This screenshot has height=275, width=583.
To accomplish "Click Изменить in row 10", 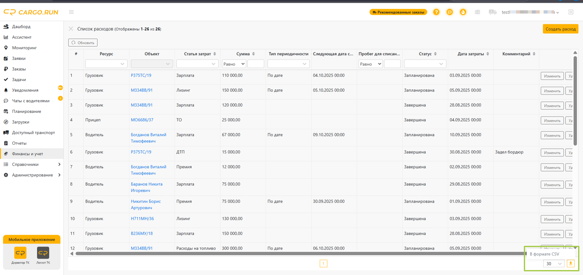I will coord(552,219).
